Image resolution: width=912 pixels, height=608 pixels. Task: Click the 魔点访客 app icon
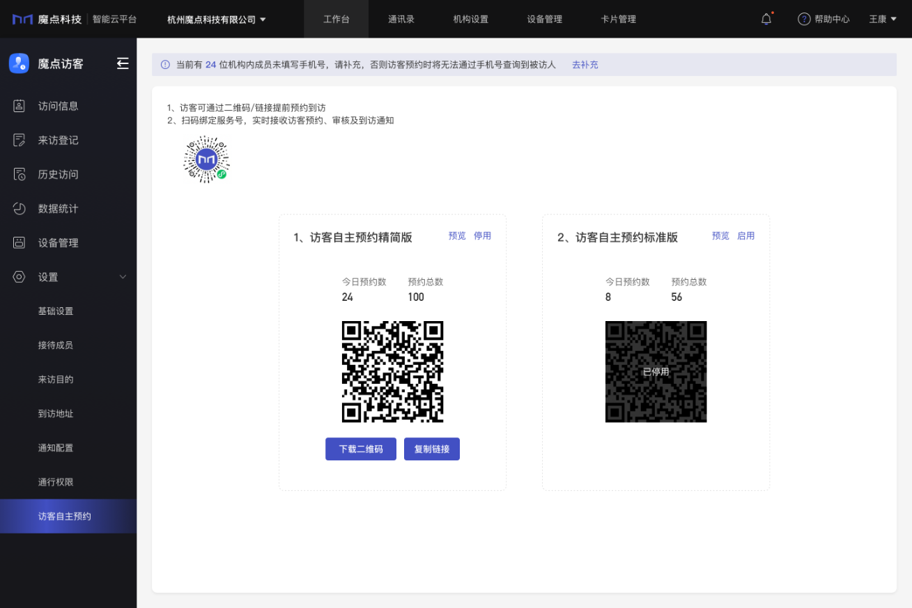click(x=19, y=63)
